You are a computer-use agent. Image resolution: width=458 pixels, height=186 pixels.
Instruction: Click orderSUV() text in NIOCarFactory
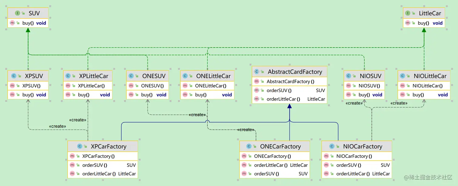click(349, 165)
